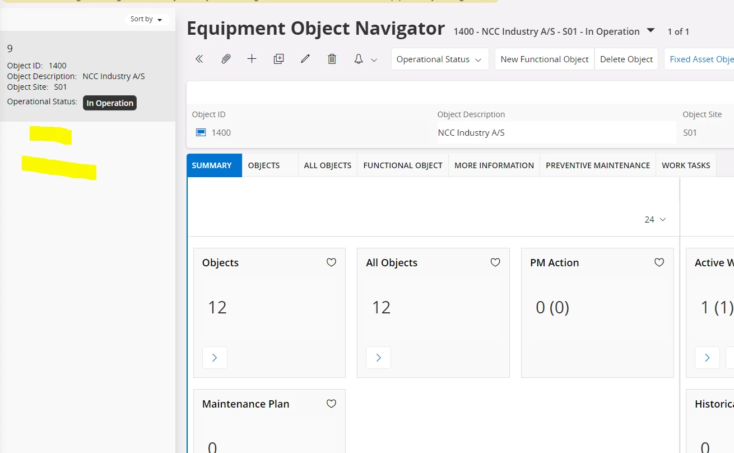Click sidebar Object Description NCC Industry A/S

(x=114, y=76)
